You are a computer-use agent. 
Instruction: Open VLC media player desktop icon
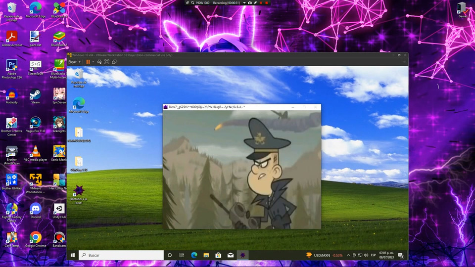pyautogui.click(x=36, y=153)
